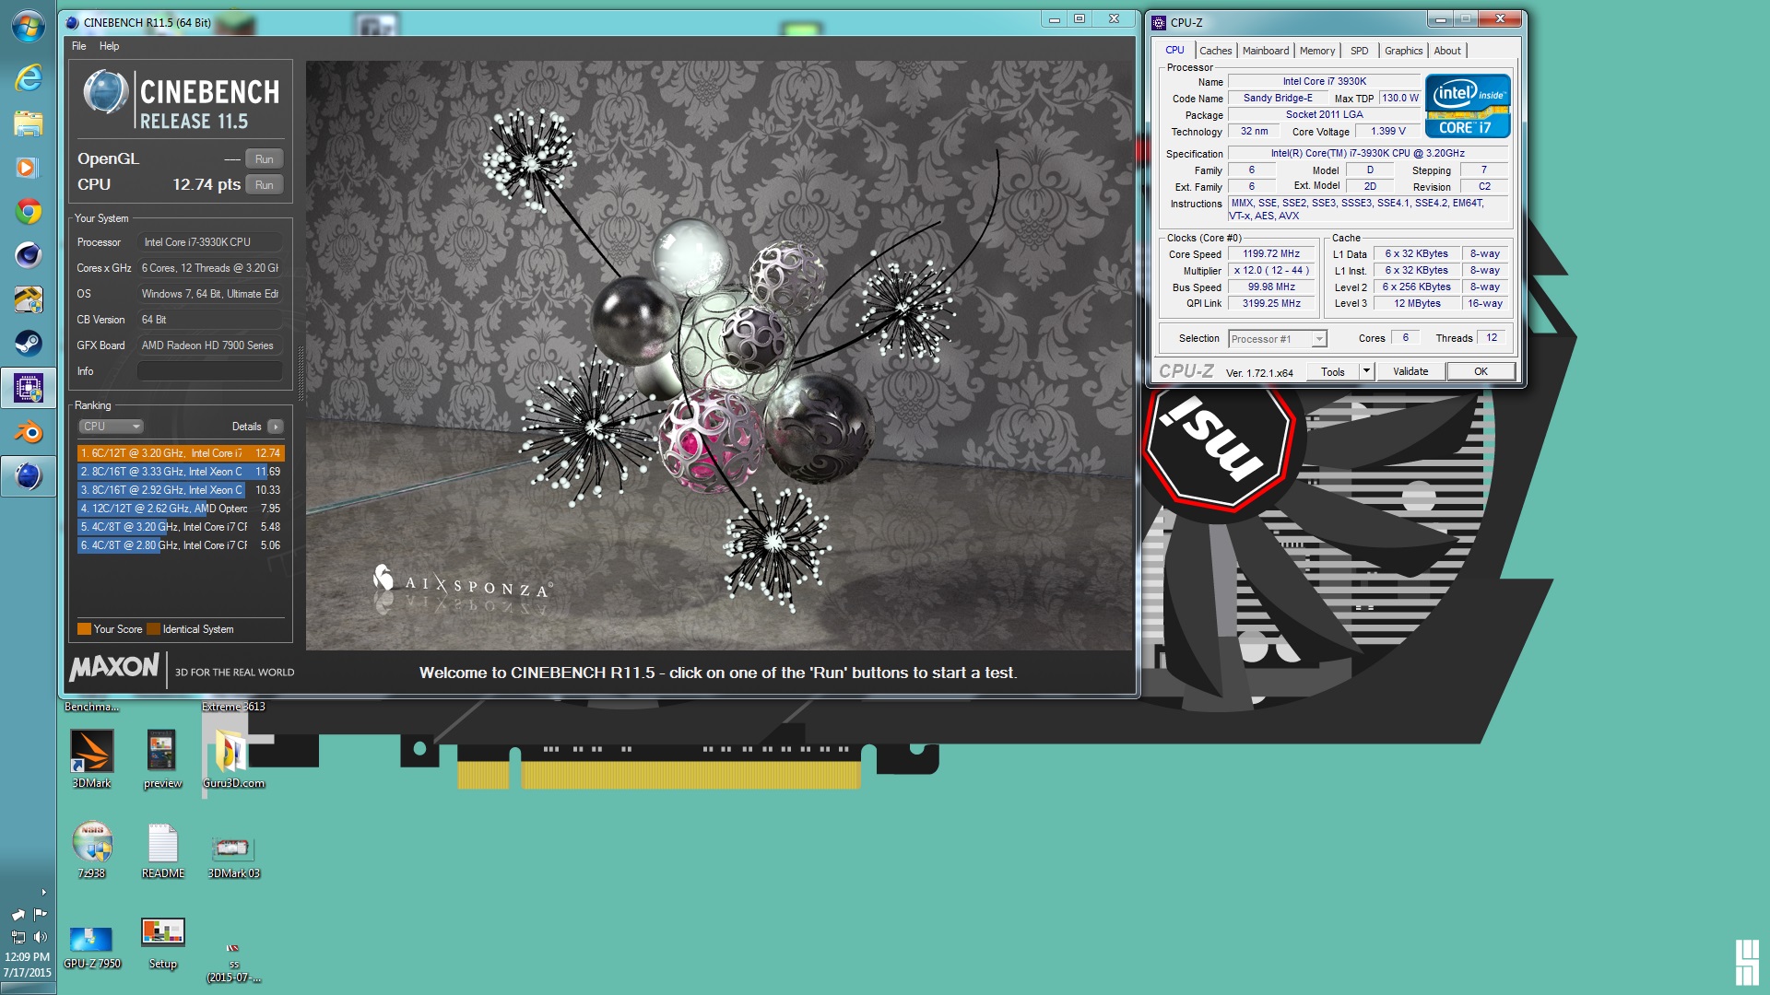Switch to the SPD tab in CPU-Z
This screenshot has height=995, width=1770.
click(1359, 51)
